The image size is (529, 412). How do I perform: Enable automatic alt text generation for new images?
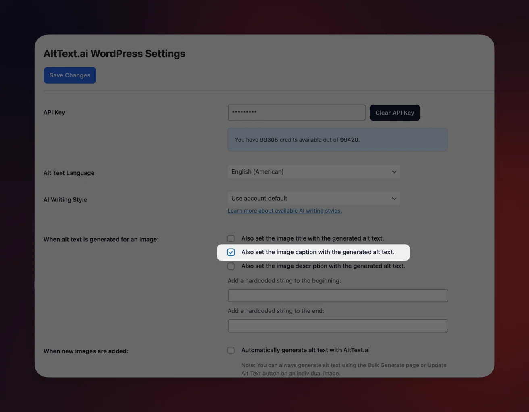(231, 350)
